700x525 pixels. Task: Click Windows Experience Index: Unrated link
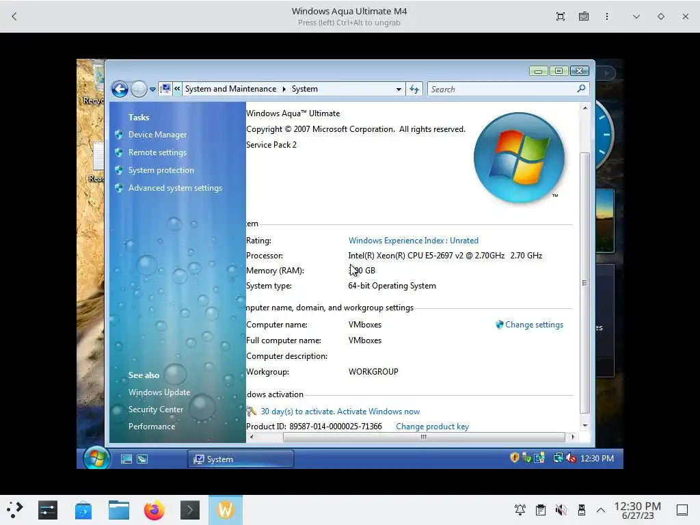414,240
